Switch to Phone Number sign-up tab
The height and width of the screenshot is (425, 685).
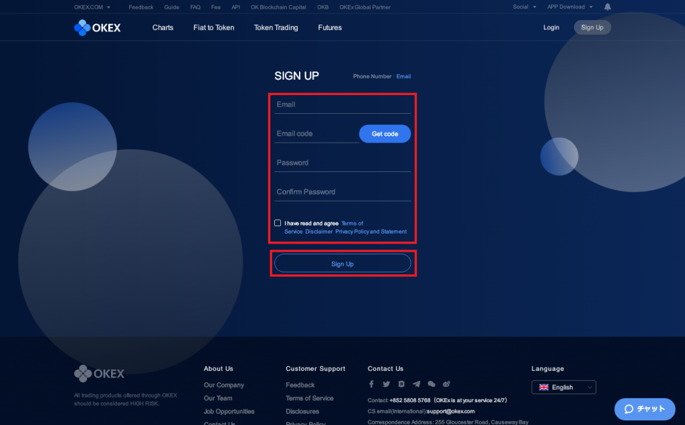(x=372, y=76)
